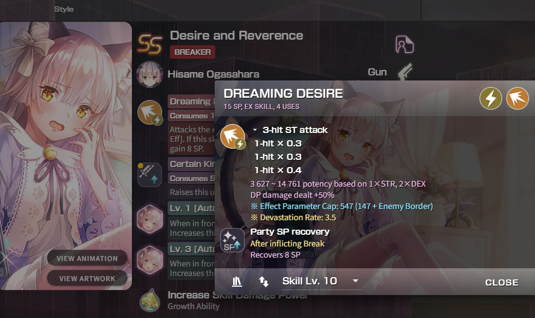The image size is (535, 318).
Task: Click the Gun weapon icon
Action: [x=405, y=72]
